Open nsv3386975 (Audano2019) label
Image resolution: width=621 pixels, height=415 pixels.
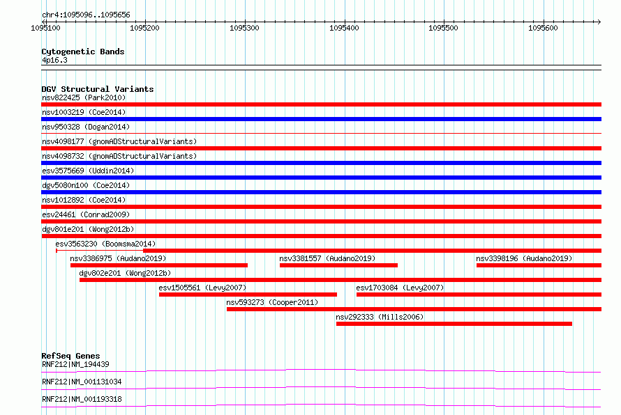click(118, 258)
